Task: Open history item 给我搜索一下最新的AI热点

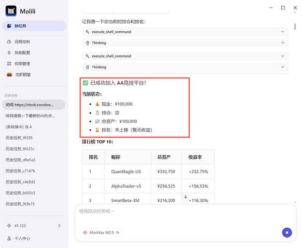Action: click(34, 116)
